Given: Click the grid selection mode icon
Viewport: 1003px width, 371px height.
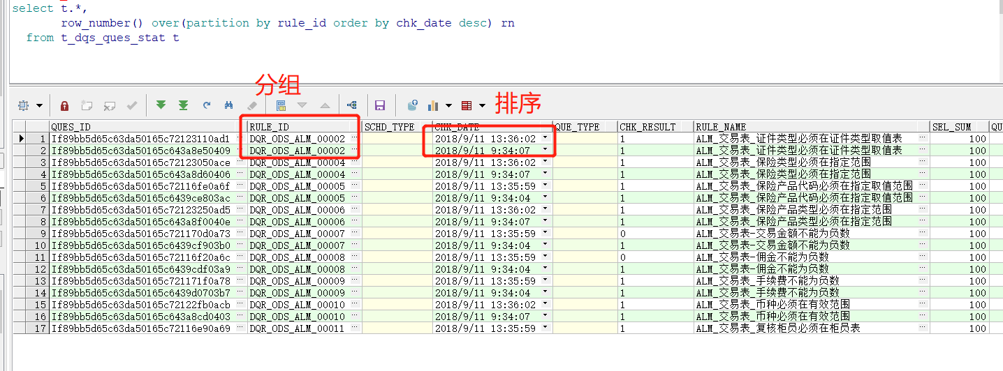Looking at the screenshot, I should point(23,105).
